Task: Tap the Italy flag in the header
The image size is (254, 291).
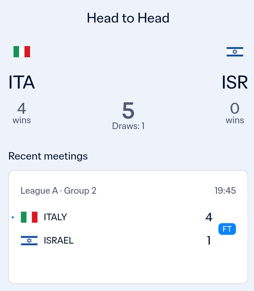Action: click(x=22, y=52)
